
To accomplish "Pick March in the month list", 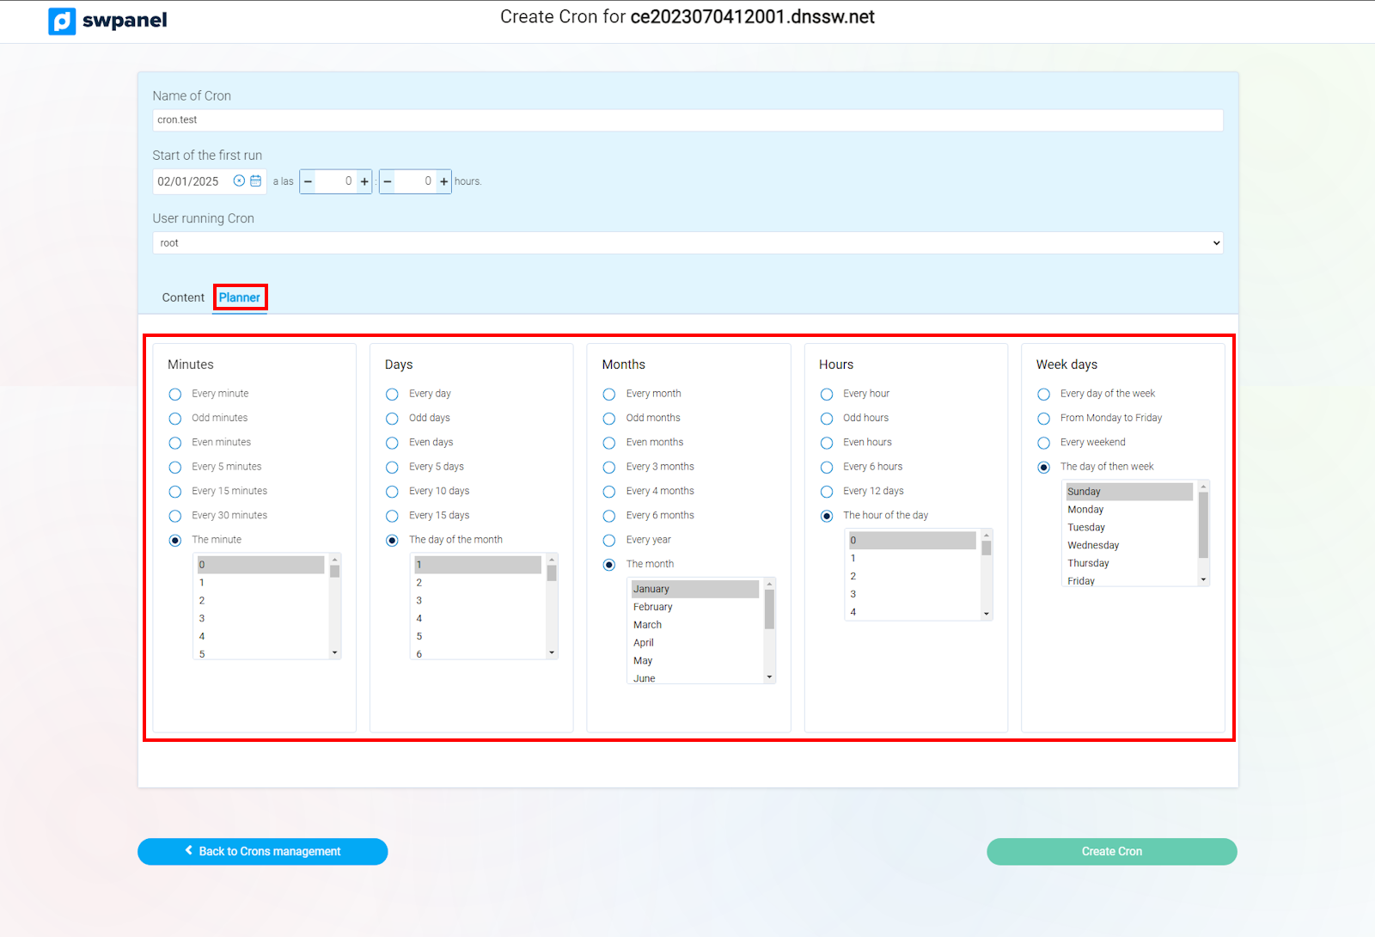I will click(648, 625).
